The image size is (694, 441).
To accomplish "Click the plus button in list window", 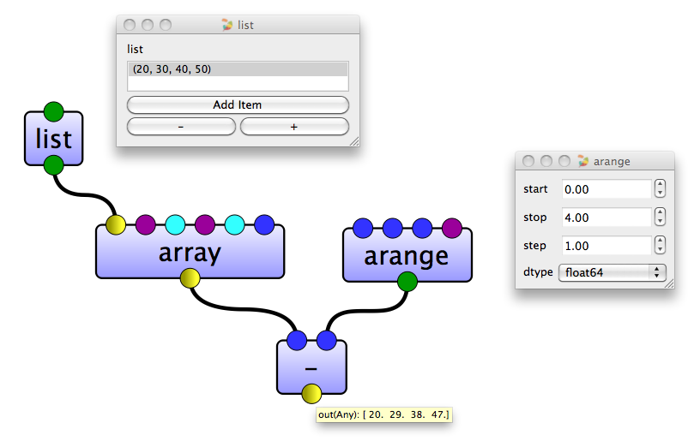I will [x=294, y=127].
